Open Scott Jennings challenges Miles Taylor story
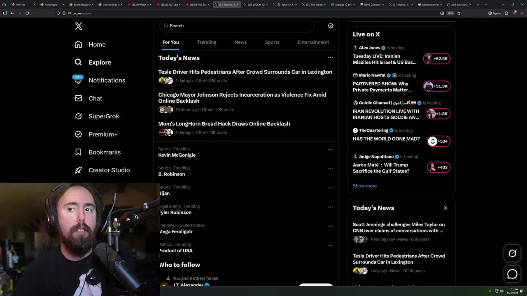The height and width of the screenshot is (296, 527). pos(399,227)
